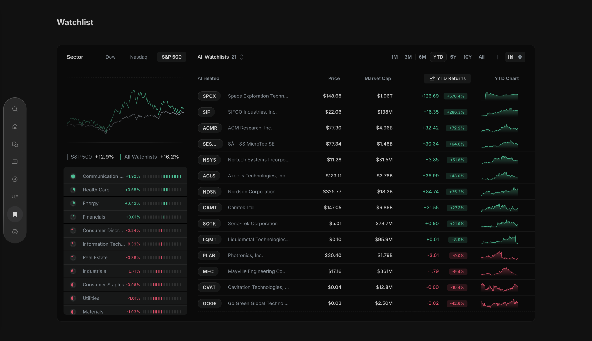Click the Market Cap column header
The image size is (592, 341).
pyautogui.click(x=378, y=78)
